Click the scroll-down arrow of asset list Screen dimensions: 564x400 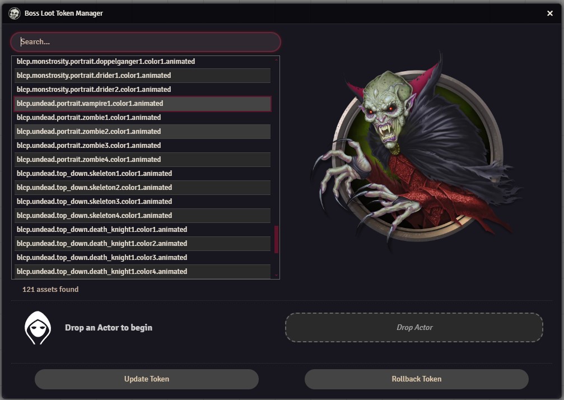coord(276,276)
